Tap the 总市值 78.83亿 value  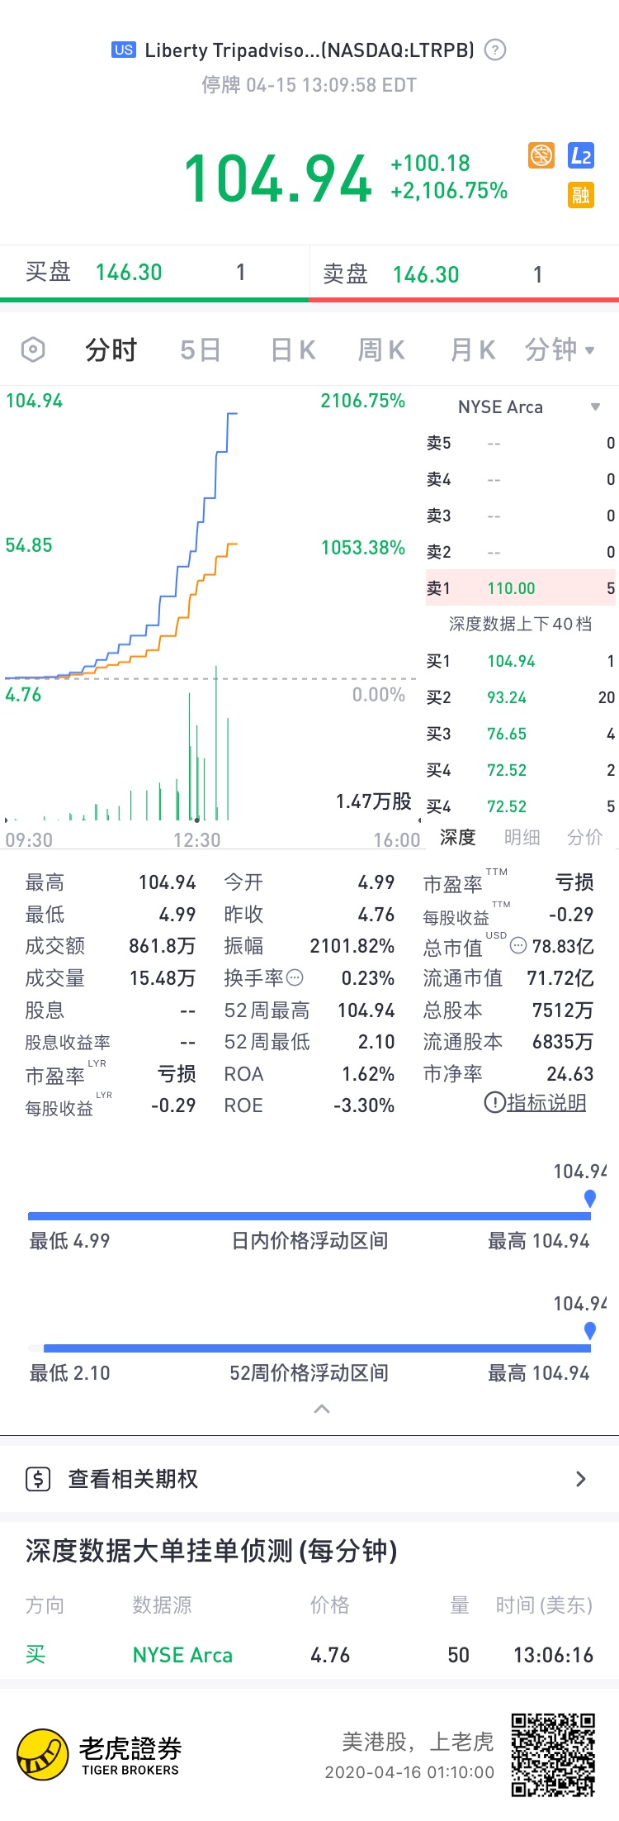[563, 946]
